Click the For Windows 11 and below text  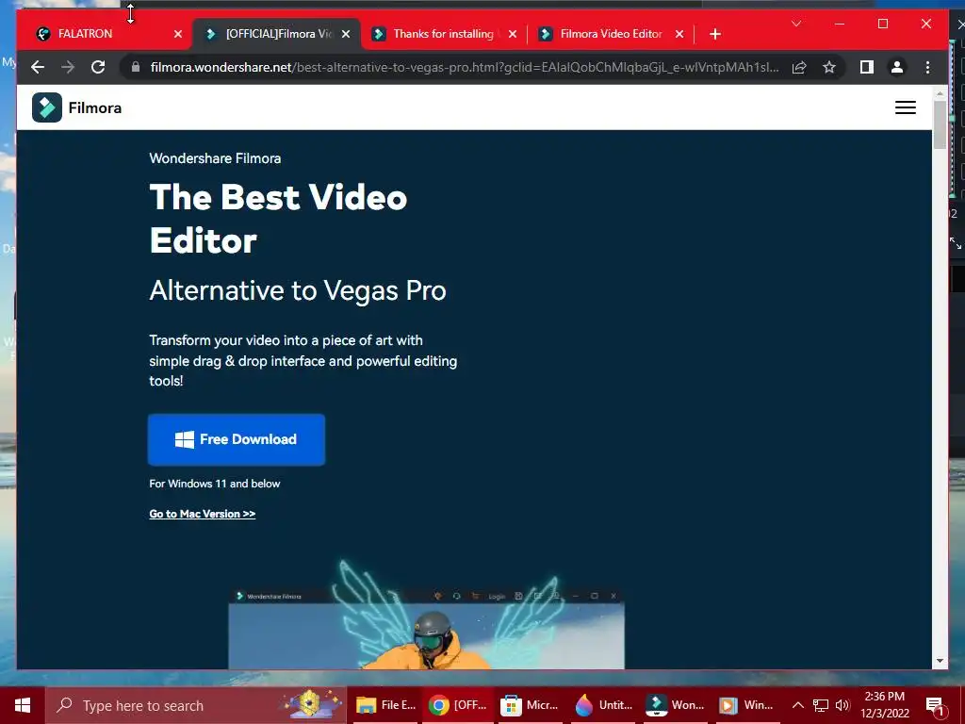tap(214, 484)
